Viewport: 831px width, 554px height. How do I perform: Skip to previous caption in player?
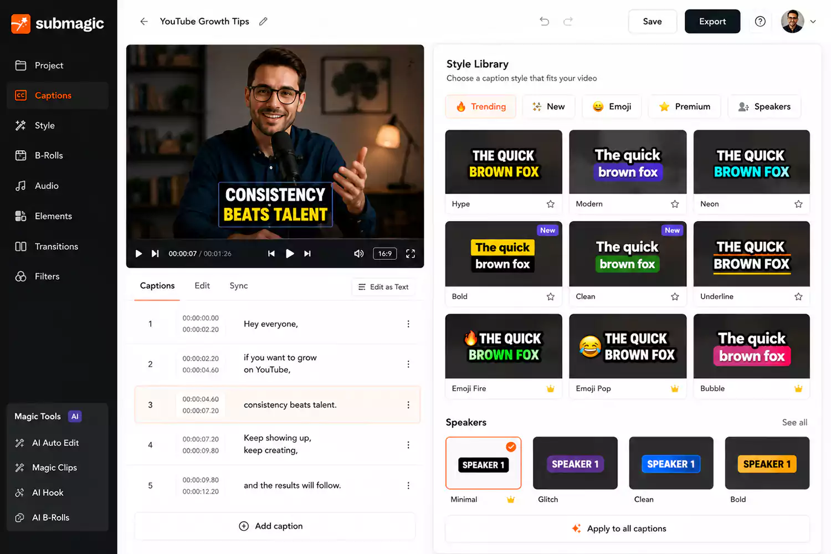coord(271,254)
